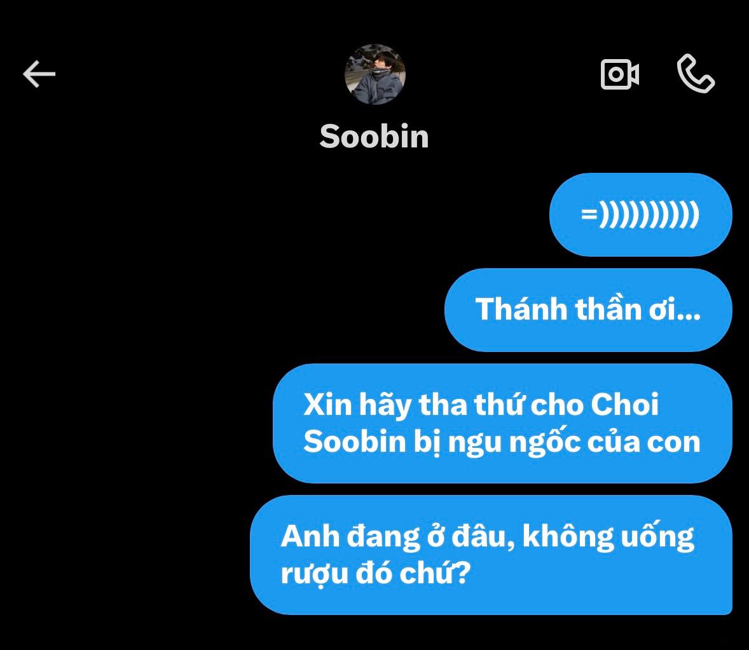Select the "Thánh thần ơi..." message
The image size is (749, 650).
588,309
